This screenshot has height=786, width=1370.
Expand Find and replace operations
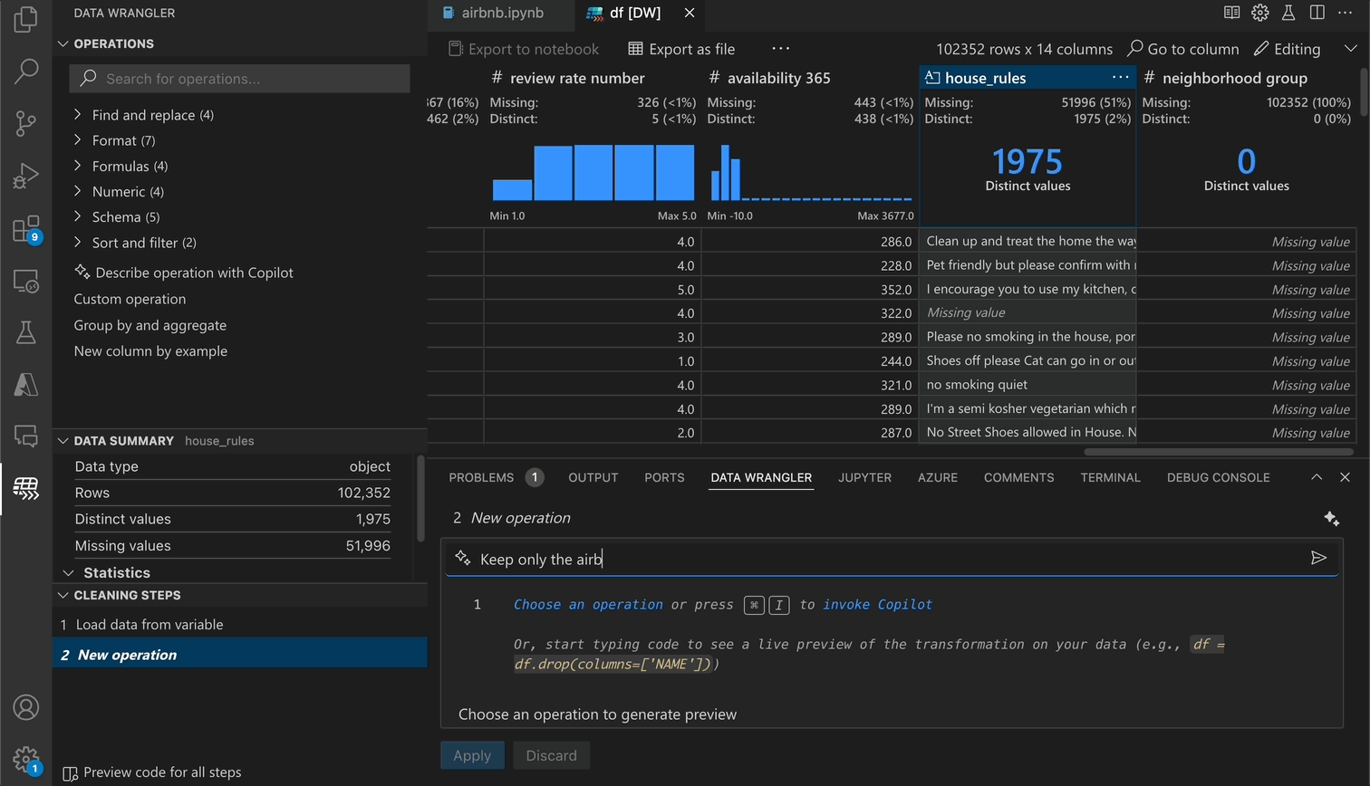(143, 115)
